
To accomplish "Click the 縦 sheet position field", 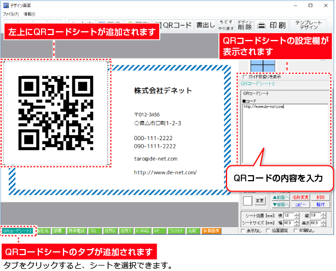I will (x=315, y=216).
